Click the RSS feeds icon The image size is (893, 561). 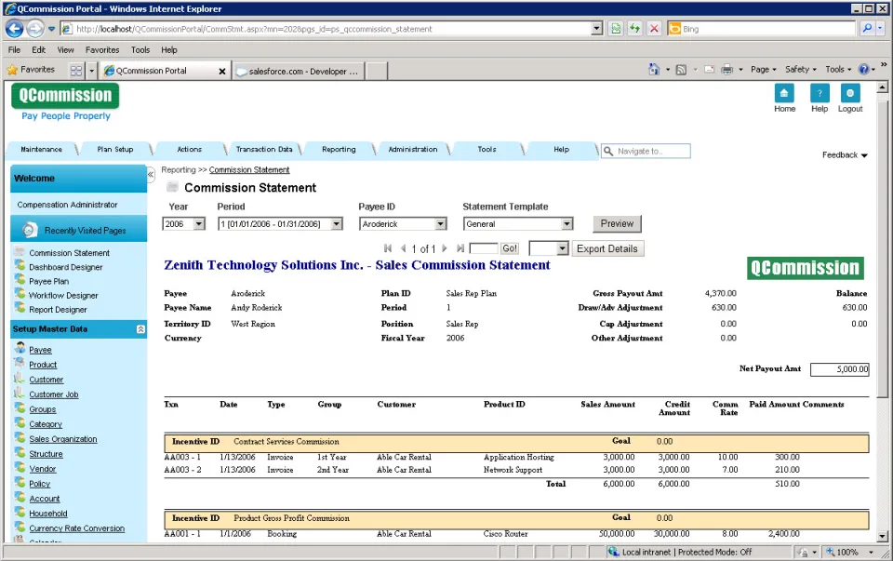pyautogui.click(x=681, y=70)
